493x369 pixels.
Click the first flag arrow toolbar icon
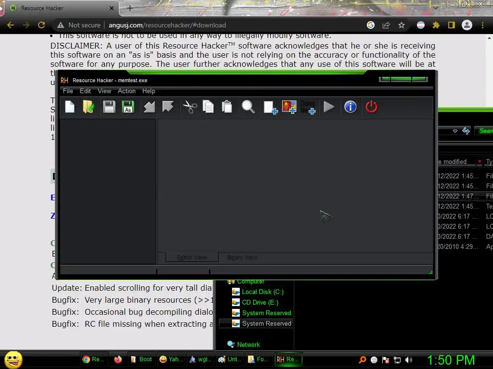(x=149, y=107)
